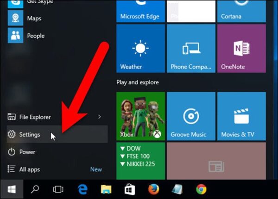Open Settings from the Start menu
278x199 pixels.
pyautogui.click(x=30, y=135)
